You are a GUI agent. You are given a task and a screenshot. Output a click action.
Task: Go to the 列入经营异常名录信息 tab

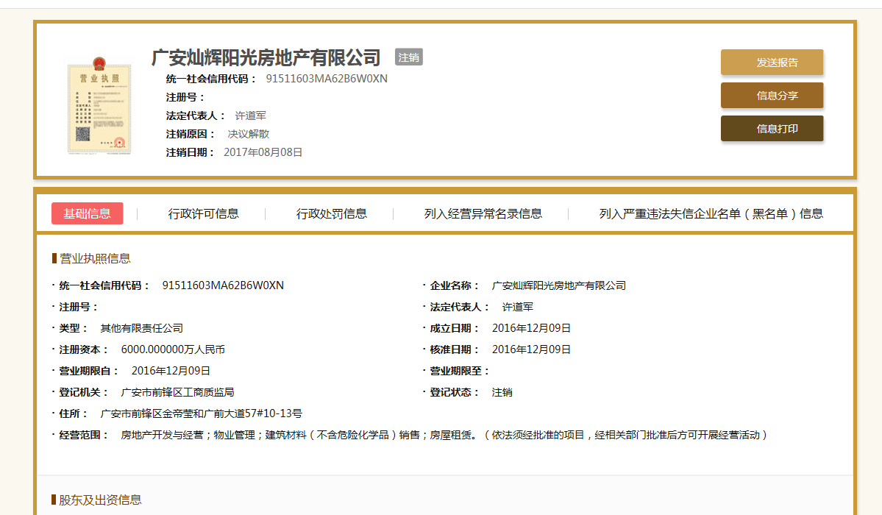483,214
